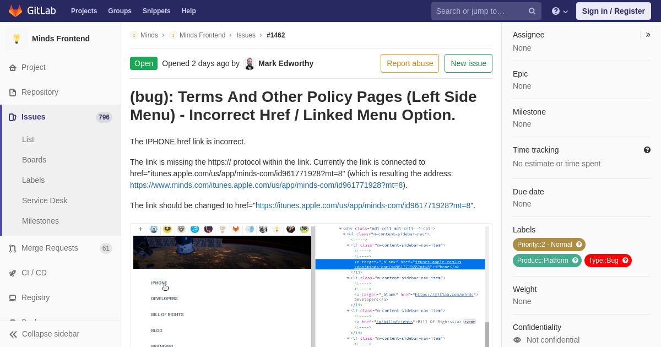This screenshot has height=347, width=661.
Task: Focus the Search or jump to field
Action: tap(486, 11)
